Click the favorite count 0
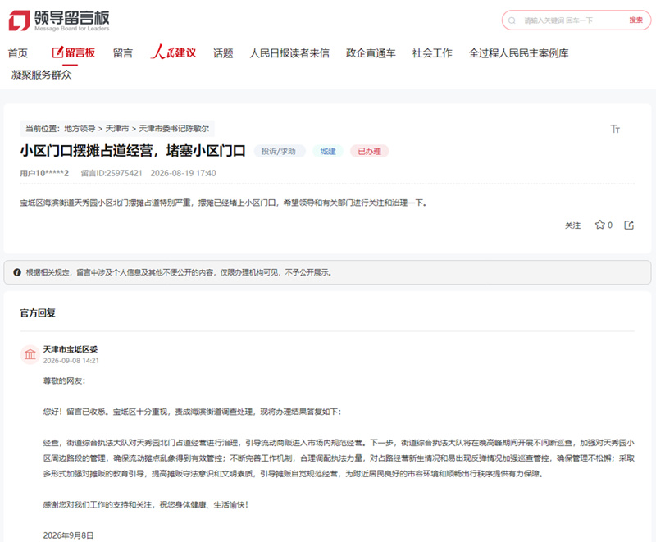The width and height of the screenshot is (656, 542). (610, 225)
